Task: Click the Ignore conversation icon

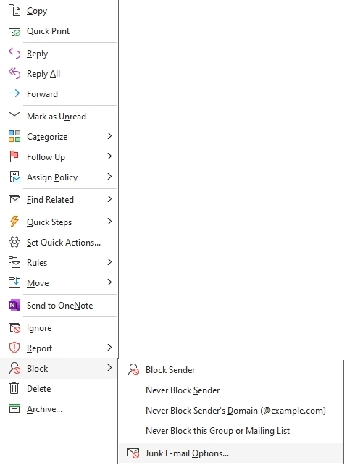Action: click(14, 328)
